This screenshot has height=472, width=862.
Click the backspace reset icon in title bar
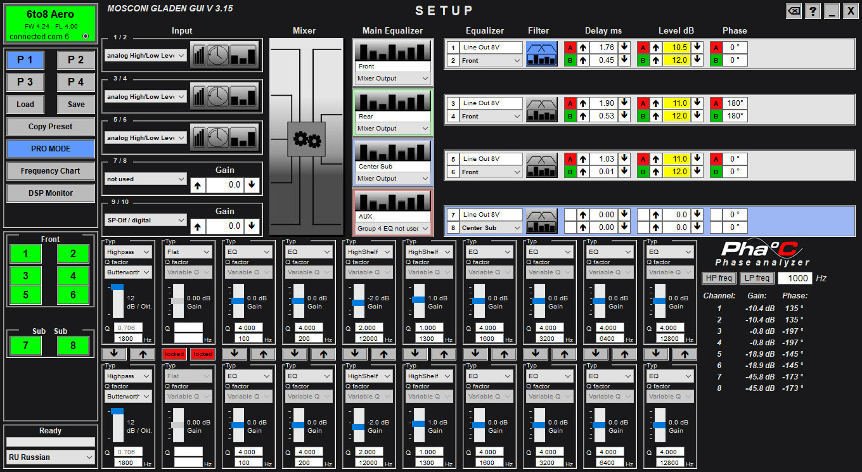point(794,11)
